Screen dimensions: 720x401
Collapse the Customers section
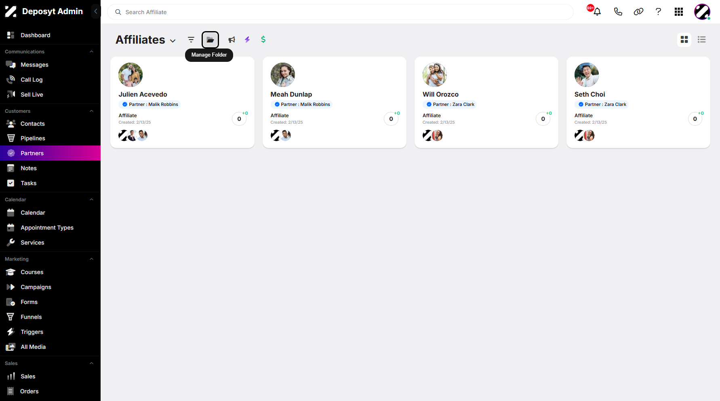tap(91, 111)
